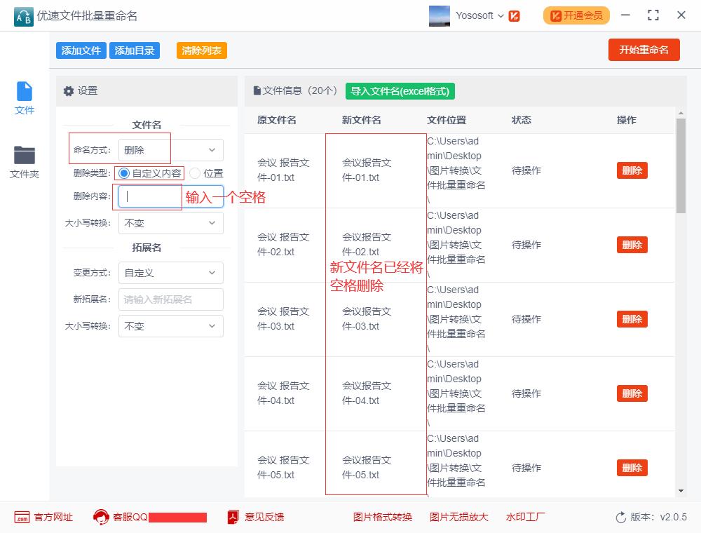Click the file info document icon
This screenshot has height=533, width=701.
(257, 90)
